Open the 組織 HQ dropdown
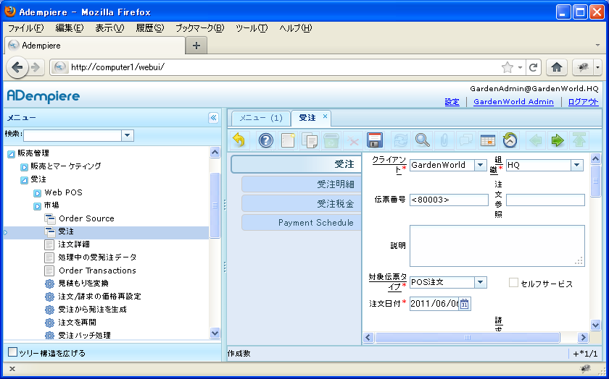This screenshot has width=609, height=379. [x=577, y=165]
